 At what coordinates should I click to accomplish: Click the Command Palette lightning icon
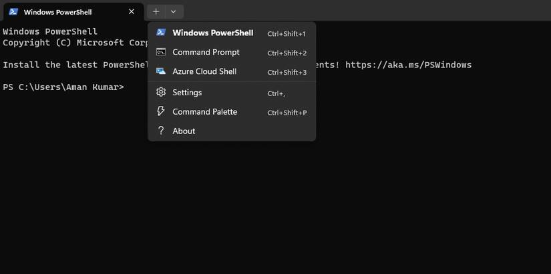click(x=161, y=111)
